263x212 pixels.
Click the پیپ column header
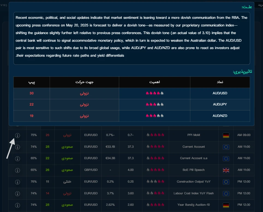[32, 82]
